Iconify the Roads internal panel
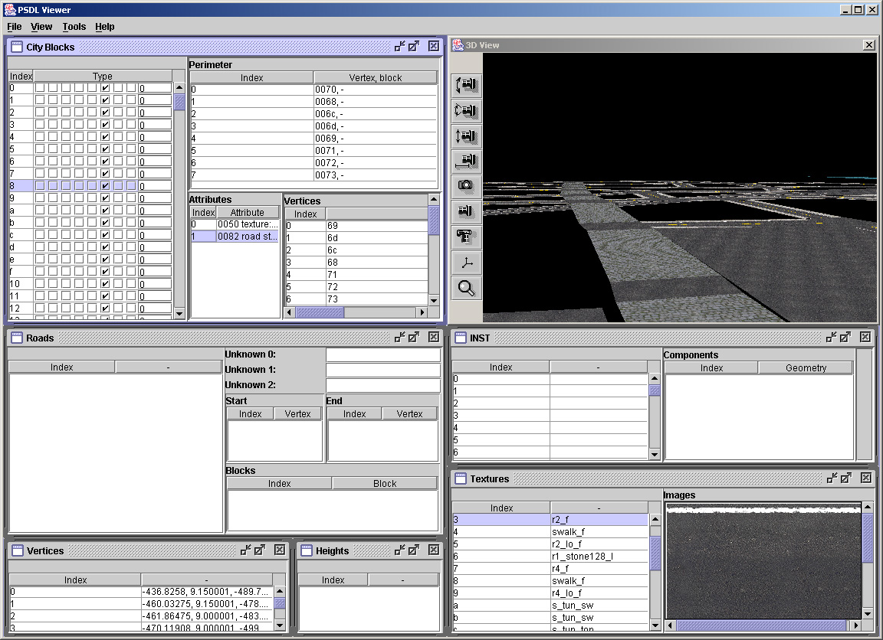 (399, 338)
